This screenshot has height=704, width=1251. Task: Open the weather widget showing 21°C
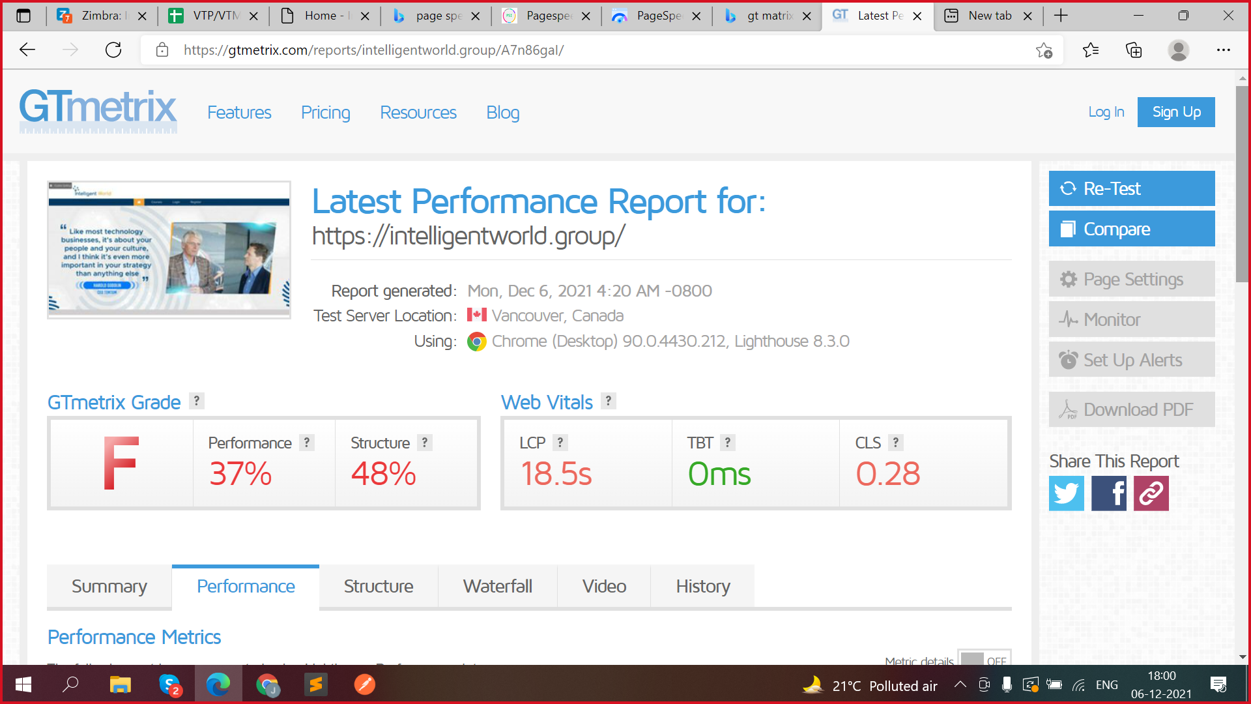click(870, 685)
